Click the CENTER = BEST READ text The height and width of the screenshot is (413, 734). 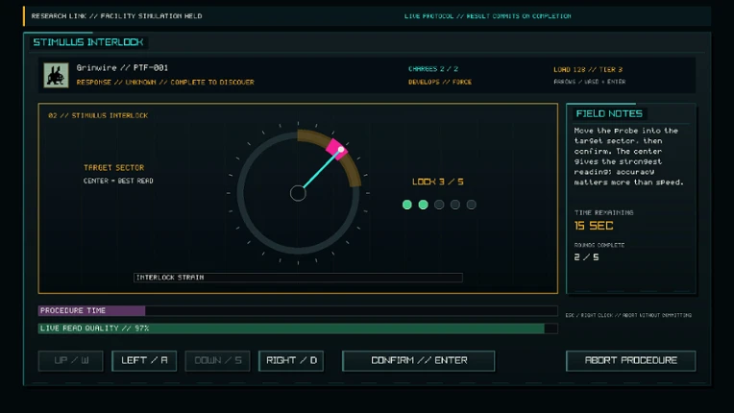click(118, 181)
